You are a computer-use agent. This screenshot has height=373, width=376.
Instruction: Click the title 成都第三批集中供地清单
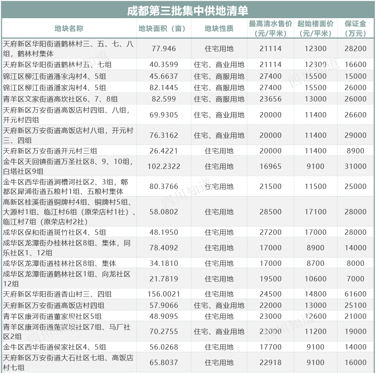tap(188, 11)
